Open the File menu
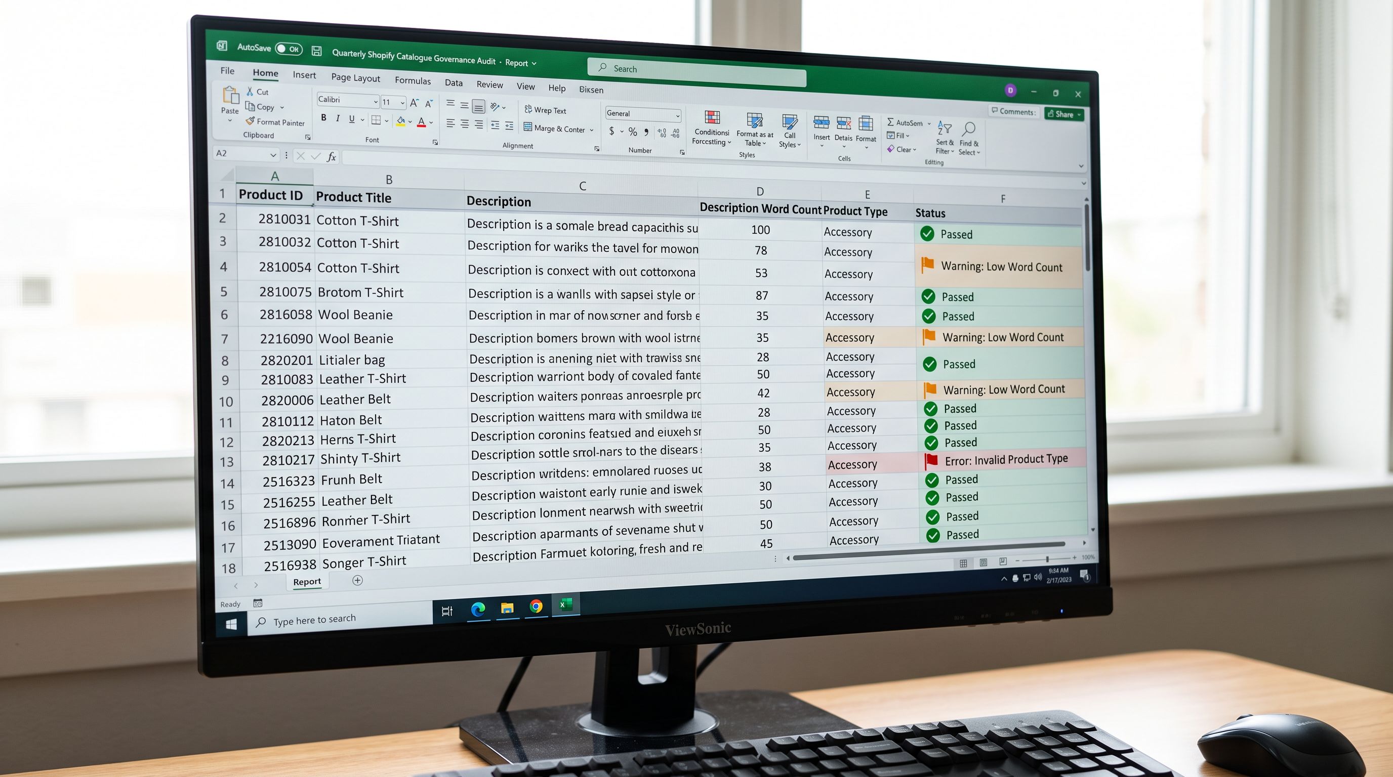Image resolution: width=1393 pixels, height=777 pixels. pyautogui.click(x=228, y=71)
